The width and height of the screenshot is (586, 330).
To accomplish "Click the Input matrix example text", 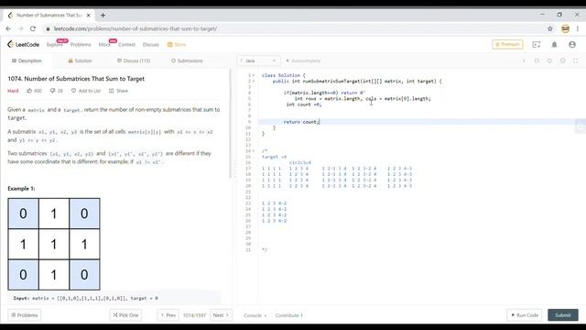I will click(85, 298).
